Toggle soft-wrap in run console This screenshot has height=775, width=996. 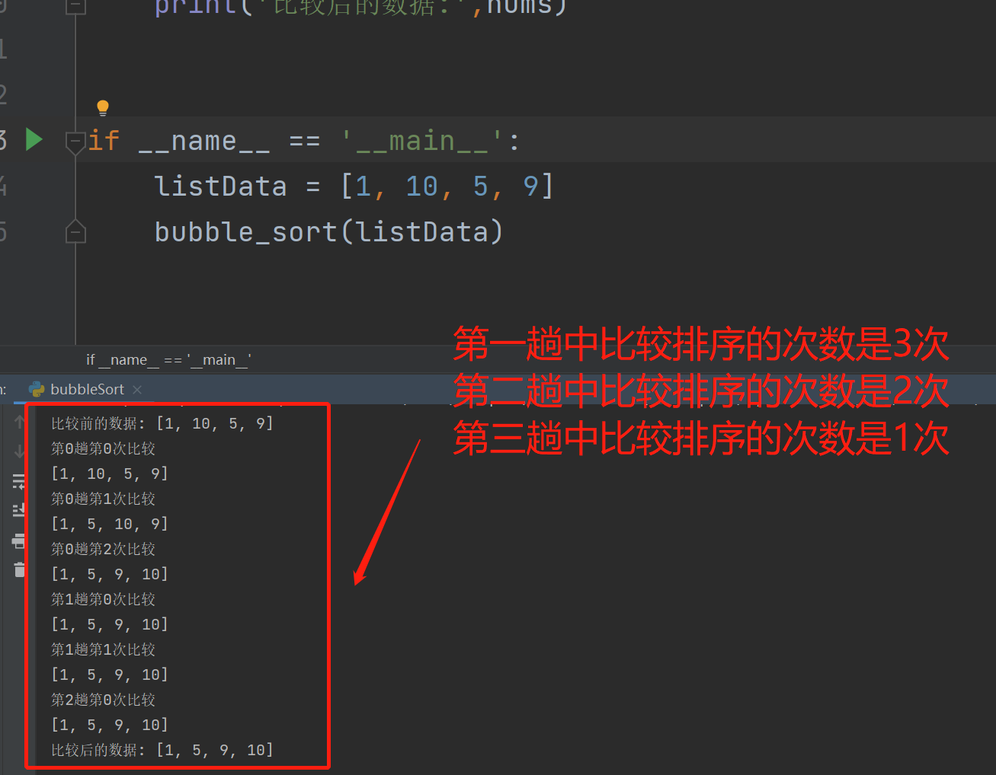(19, 481)
